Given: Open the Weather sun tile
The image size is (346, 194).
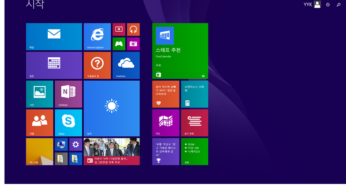Looking at the screenshot, I should [x=112, y=109].
